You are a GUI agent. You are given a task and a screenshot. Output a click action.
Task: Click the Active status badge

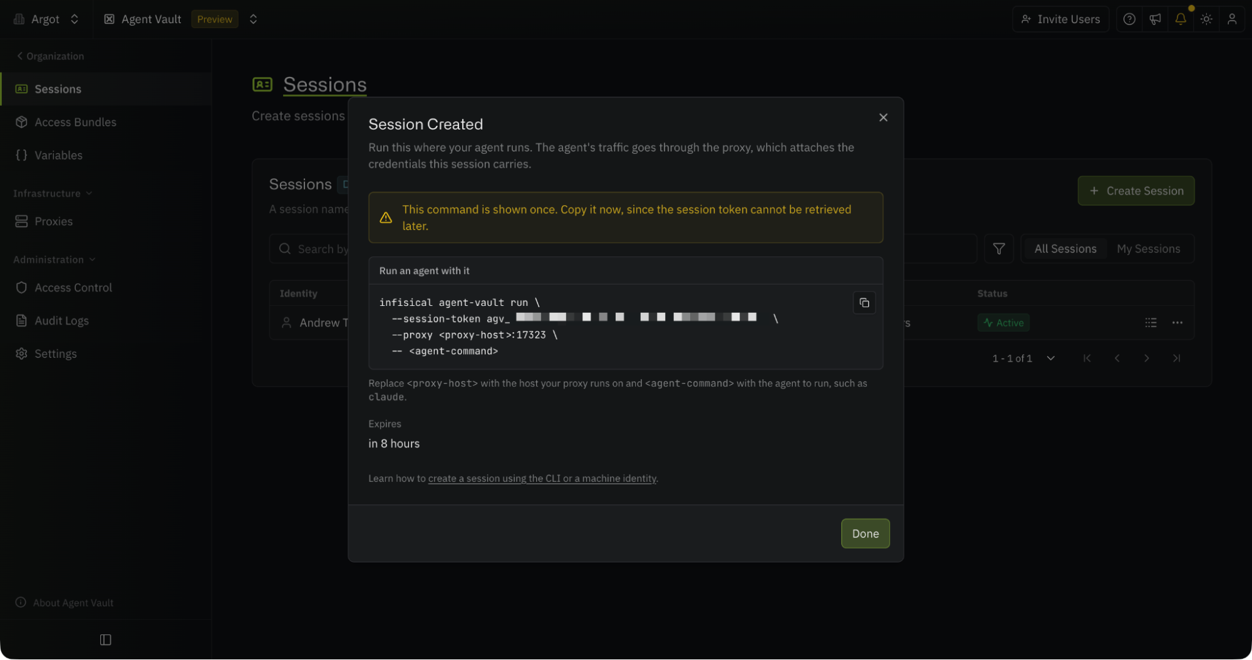1003,323
